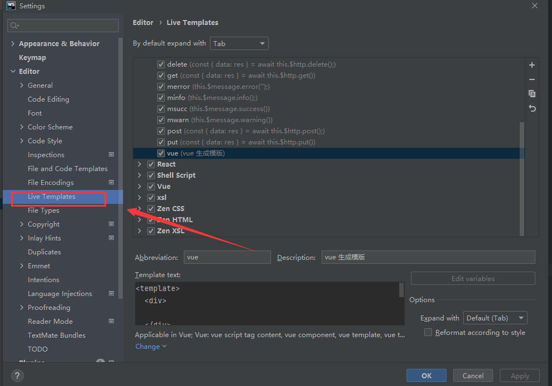Click the help question mark button

[17, 375]
